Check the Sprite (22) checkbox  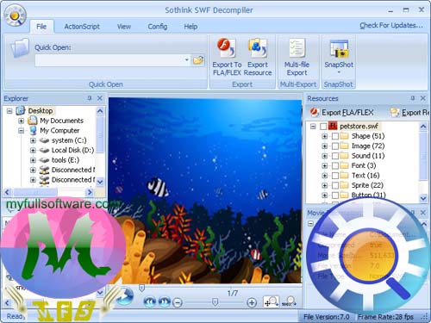335,185
